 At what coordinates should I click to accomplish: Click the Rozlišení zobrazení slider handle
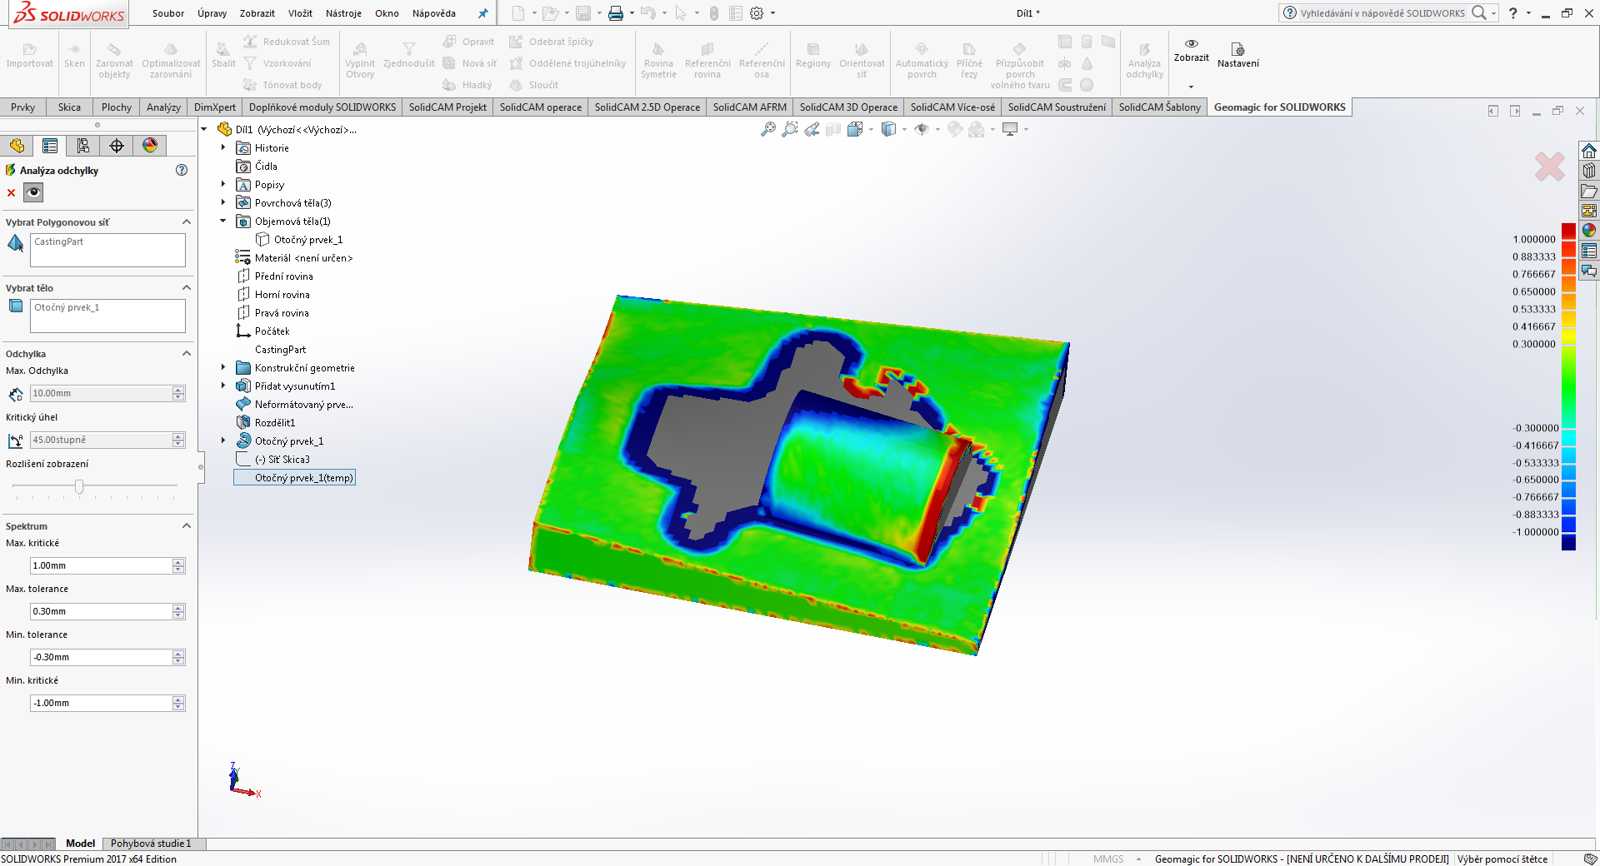pos(79,486)
